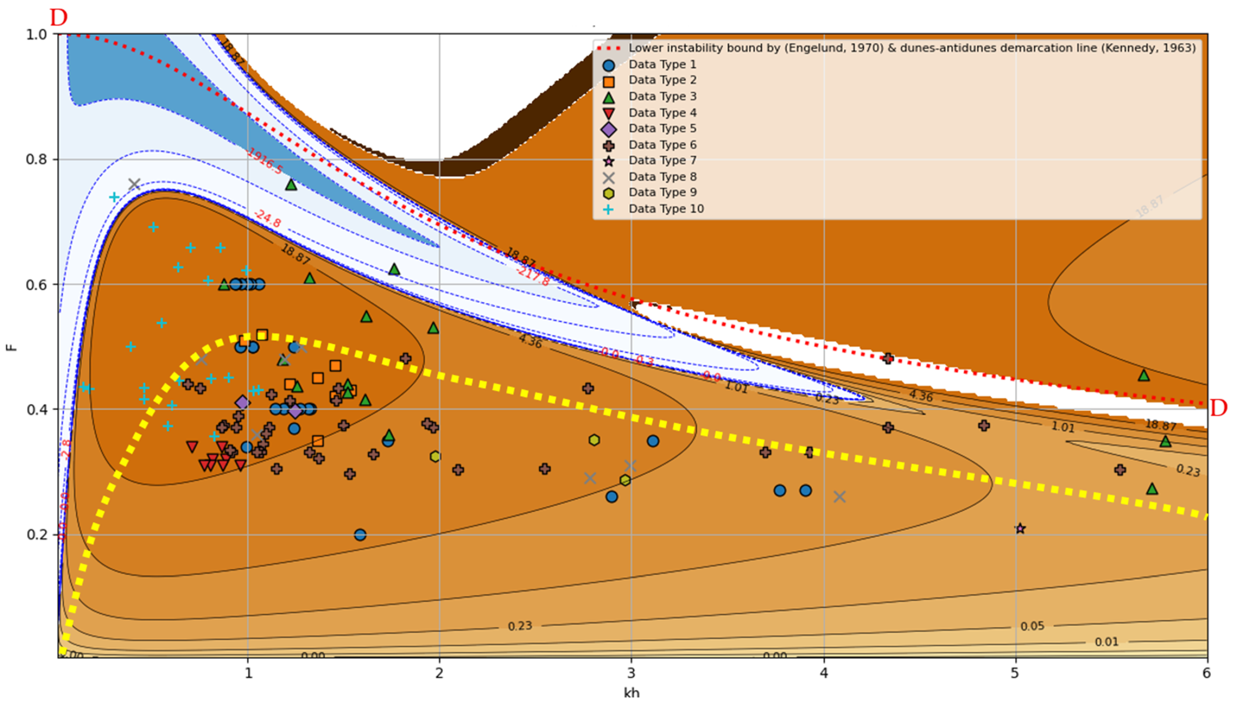Click the blue circle Data Type 1 legend marker
1236x706 pixels.
click(x=608, y=66)
